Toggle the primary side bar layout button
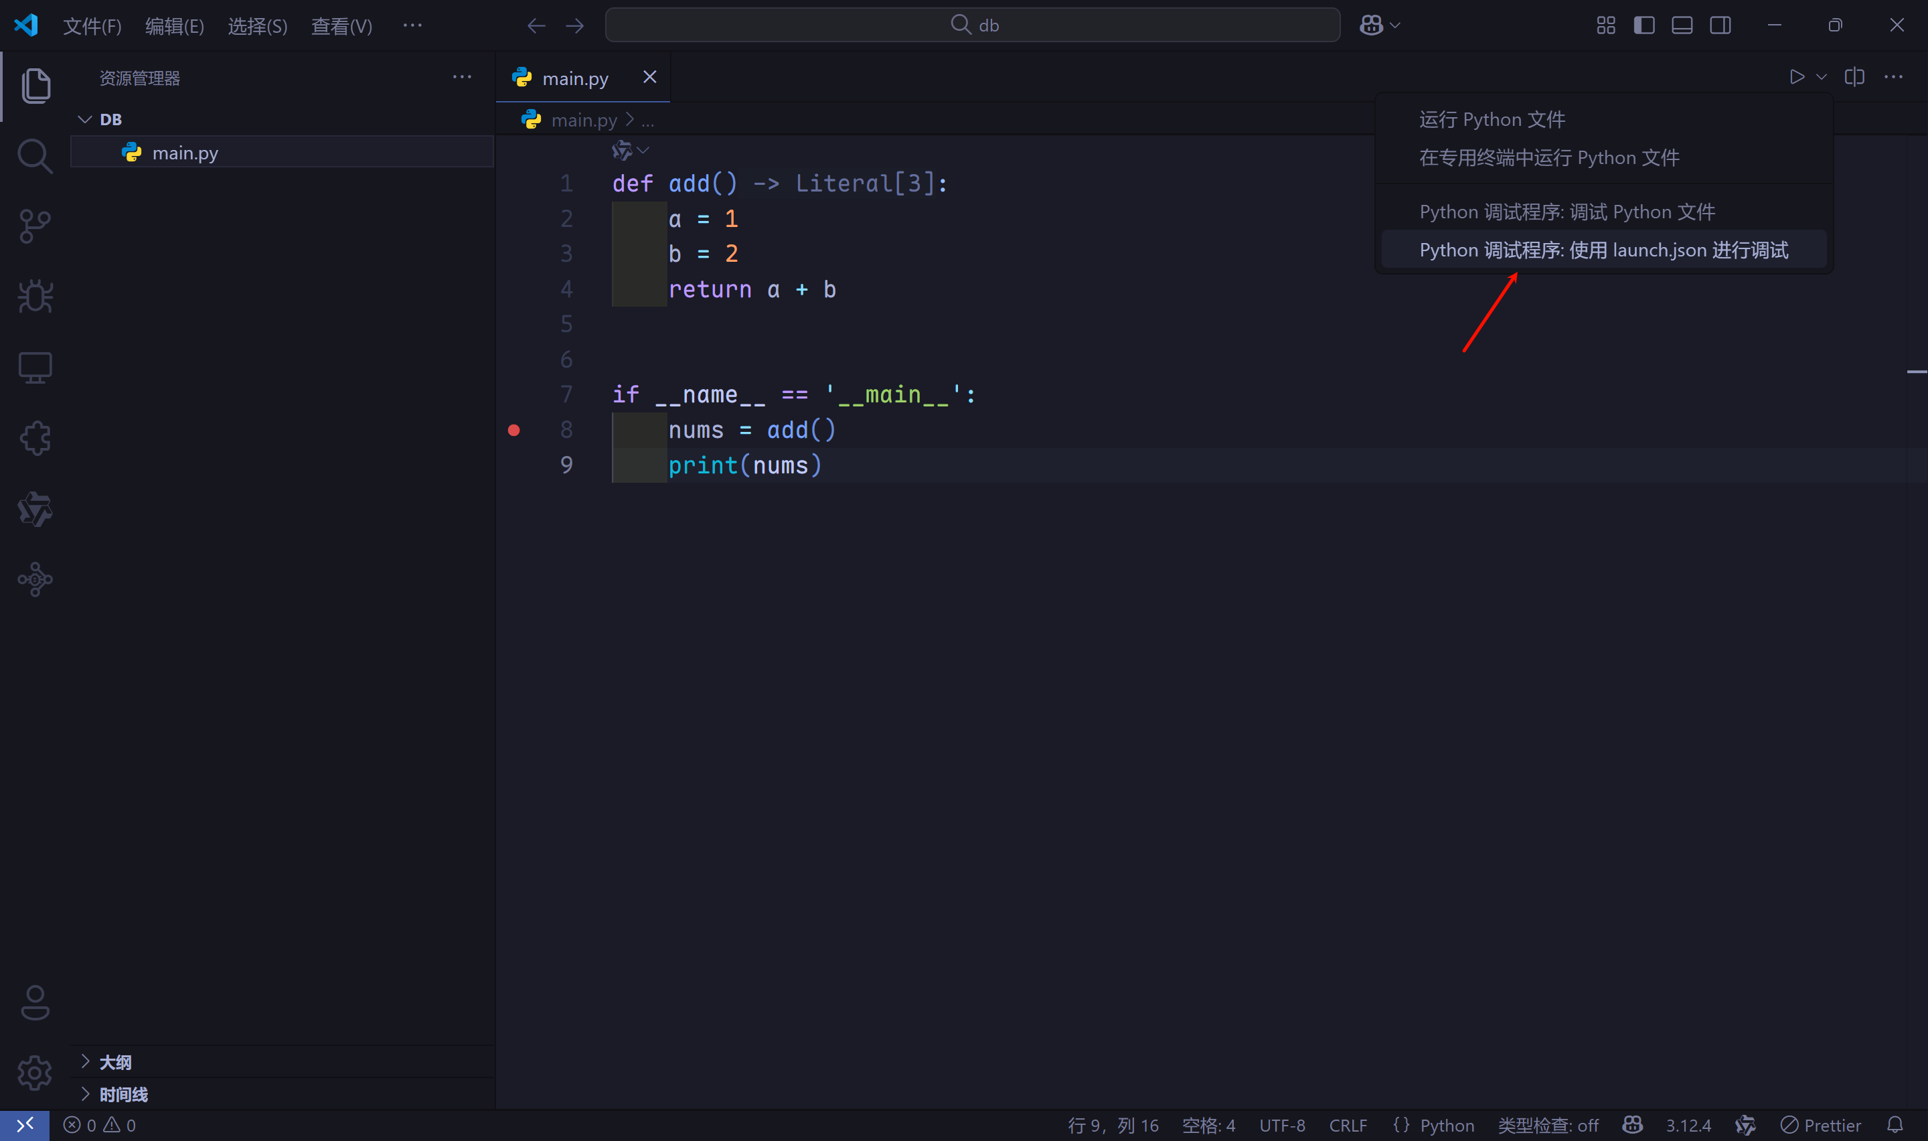 [1643, 25]
